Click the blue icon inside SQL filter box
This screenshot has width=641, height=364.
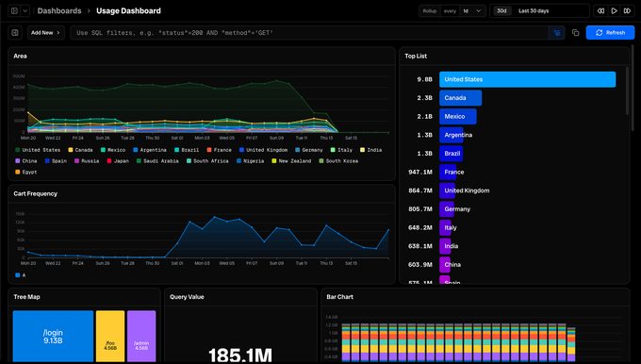(557, 33)
